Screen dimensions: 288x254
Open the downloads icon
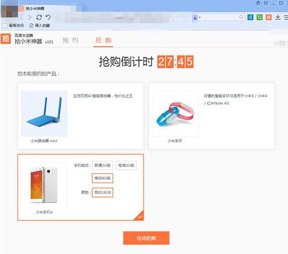pos(278,17)
